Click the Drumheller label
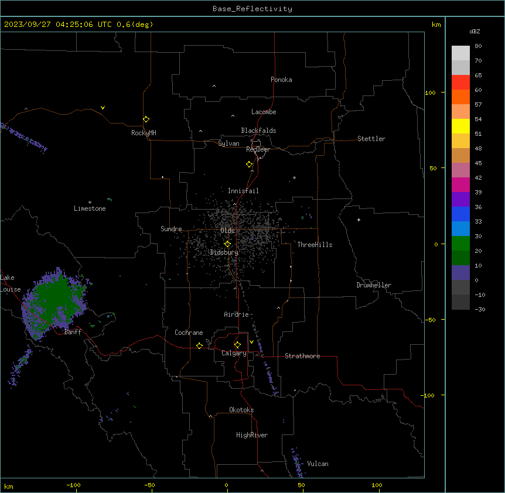Image resolution: width=505 pixels, height=493 pixels. point(374,285)
